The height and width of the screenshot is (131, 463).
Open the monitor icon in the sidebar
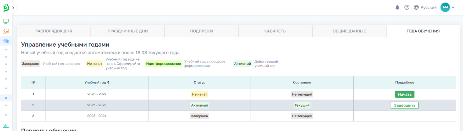[x=6, y=21]
